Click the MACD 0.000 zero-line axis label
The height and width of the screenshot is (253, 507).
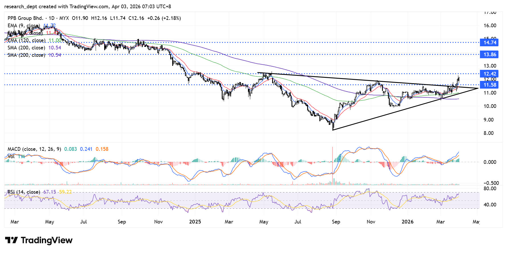pos(490,162)
